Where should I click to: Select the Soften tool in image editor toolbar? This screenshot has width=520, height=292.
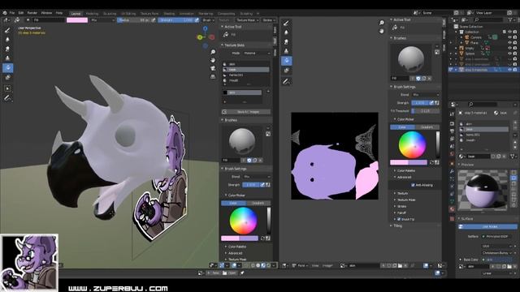286,32
